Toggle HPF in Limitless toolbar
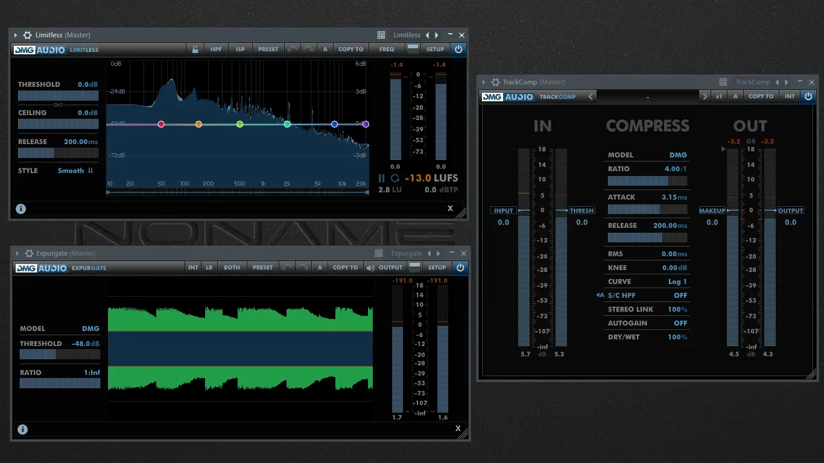Screen dimensions: 824x463 click(x=216, y=49)
